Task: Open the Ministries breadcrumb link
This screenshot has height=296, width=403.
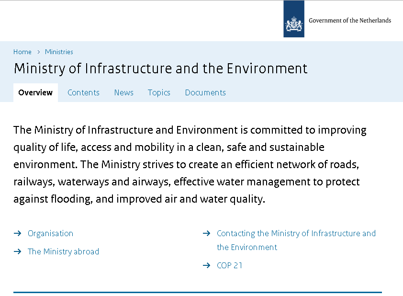Action: point(59,52)
